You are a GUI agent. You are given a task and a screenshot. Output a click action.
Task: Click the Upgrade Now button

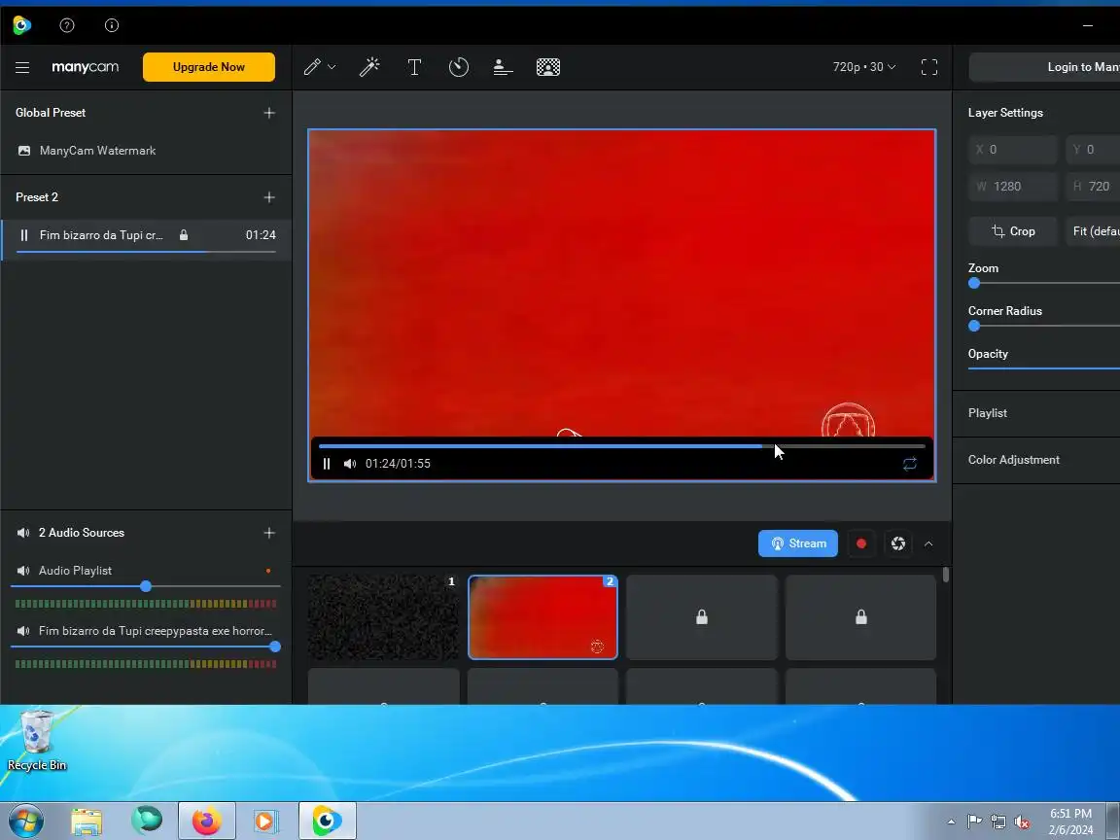point(209,66)
